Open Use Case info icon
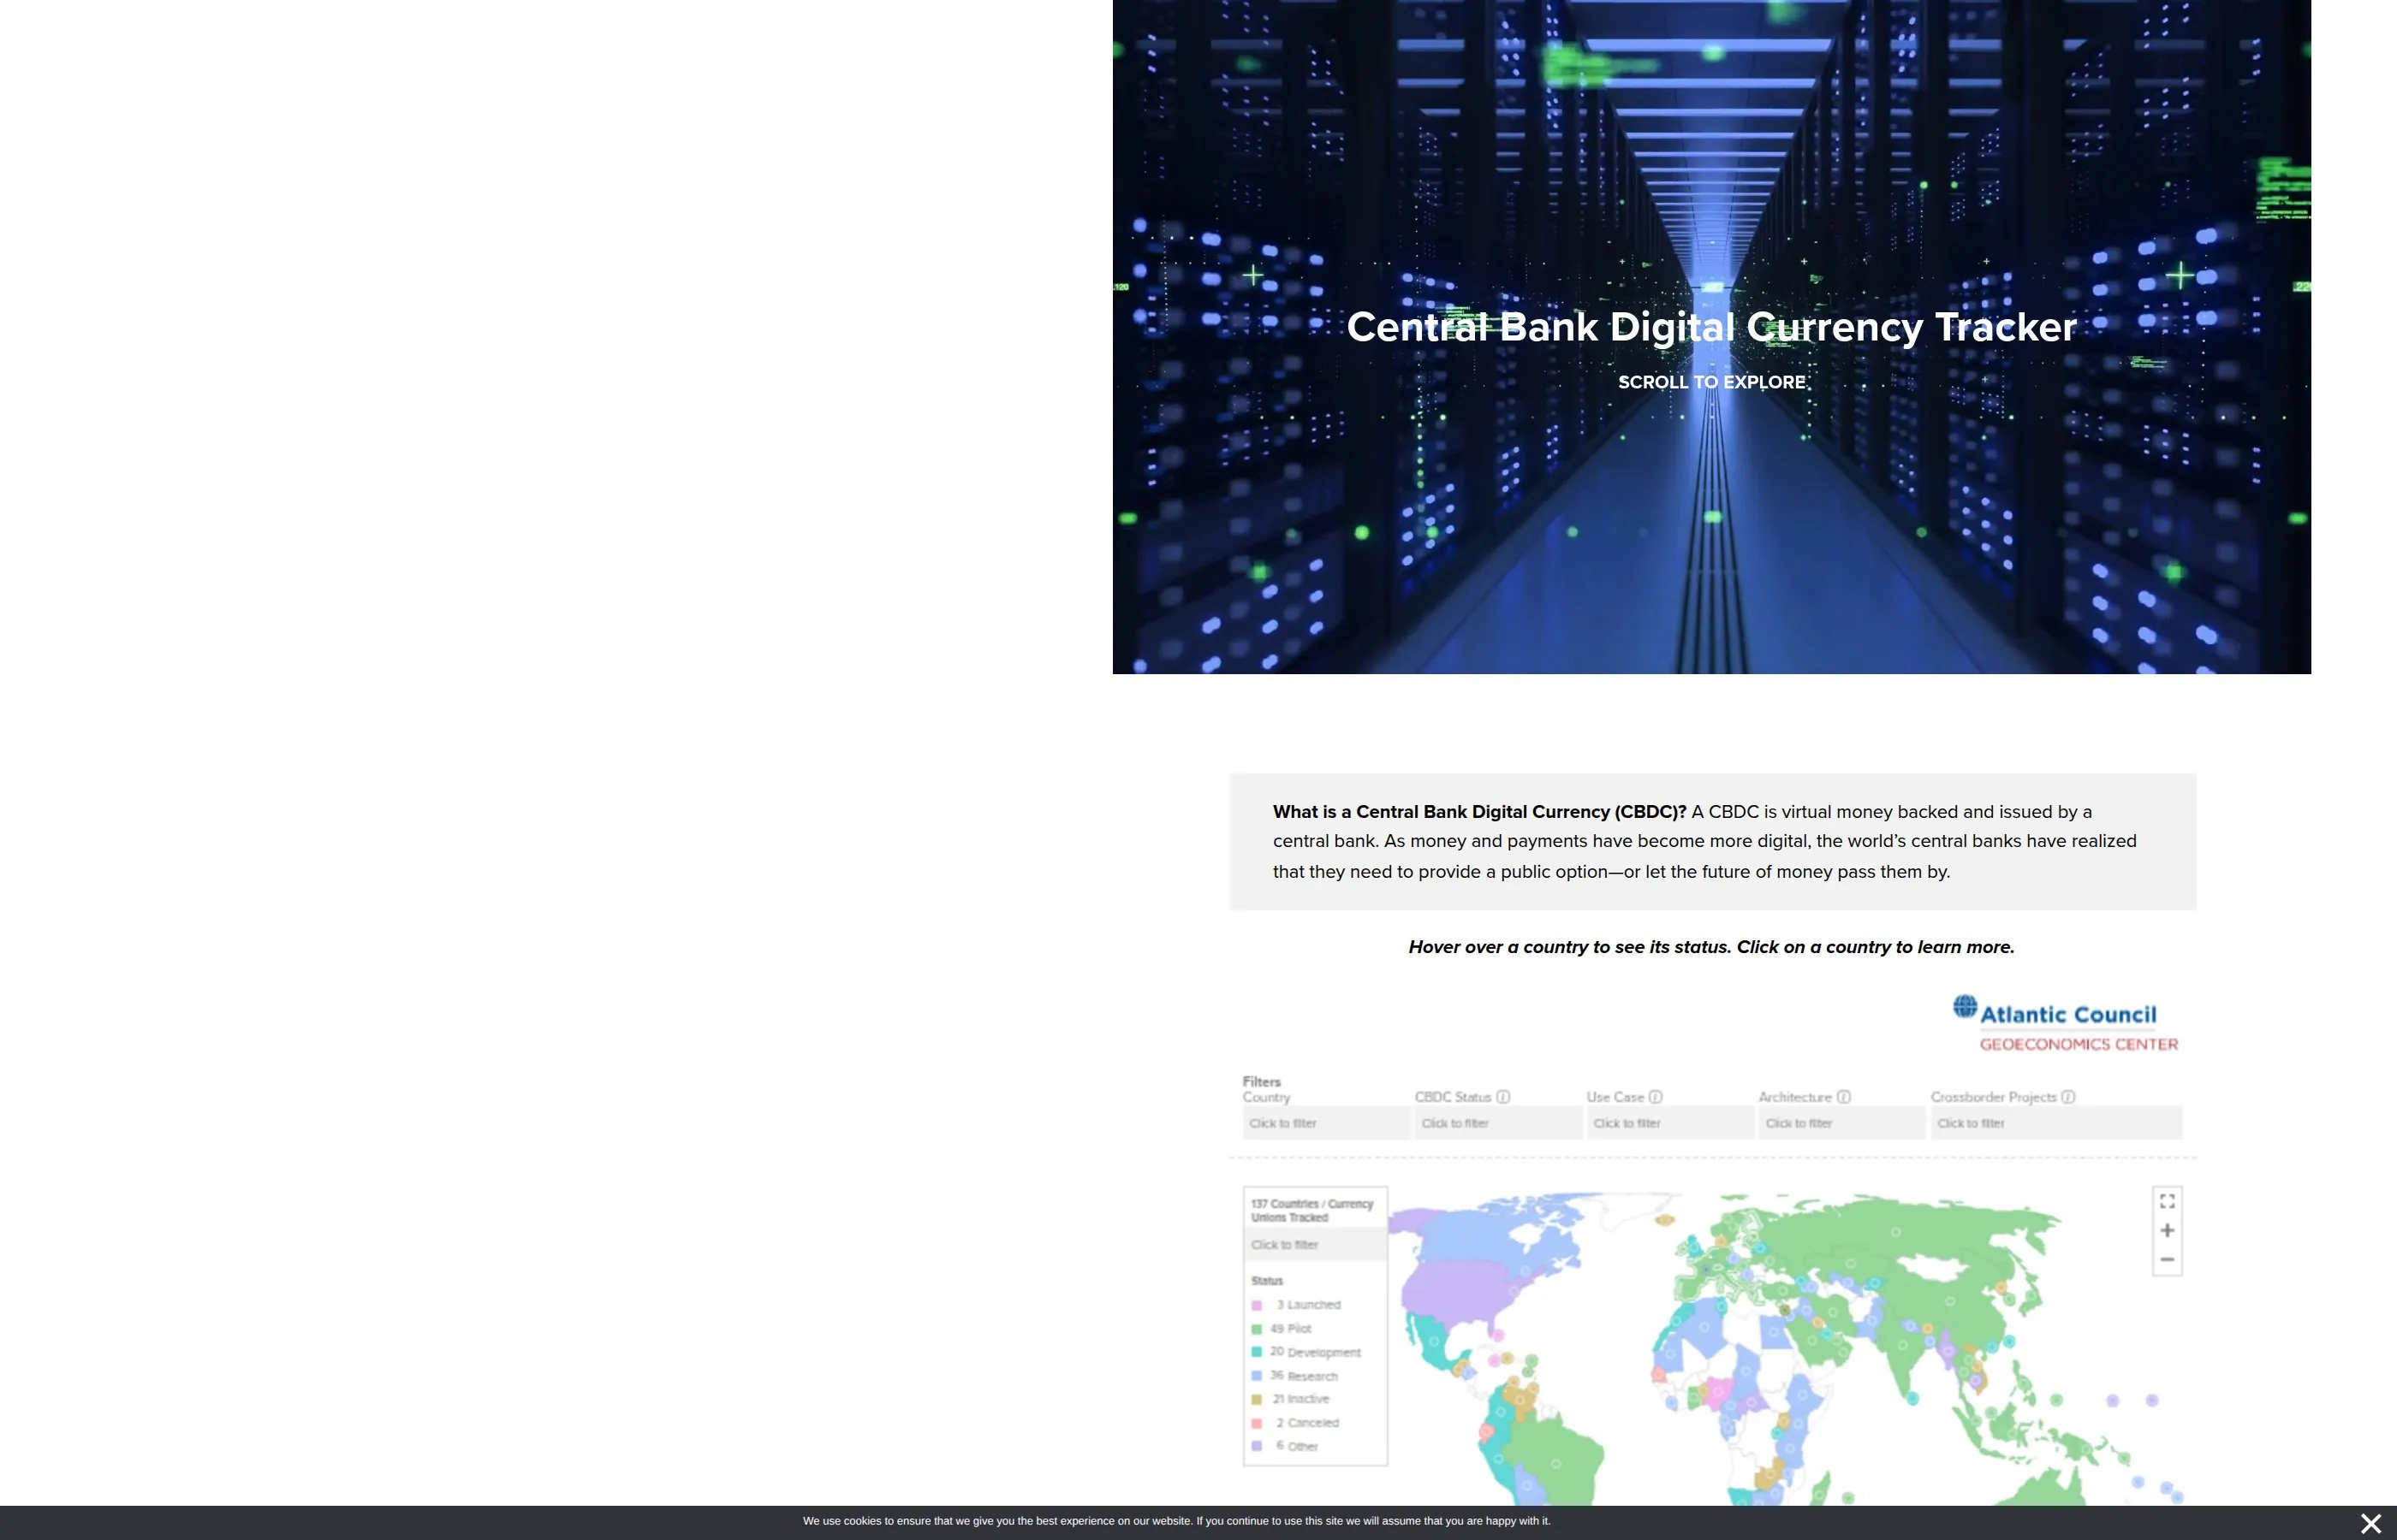Viewport: 2397px width, 1540px height. pyautogui.click(x=1656, y=1097)
